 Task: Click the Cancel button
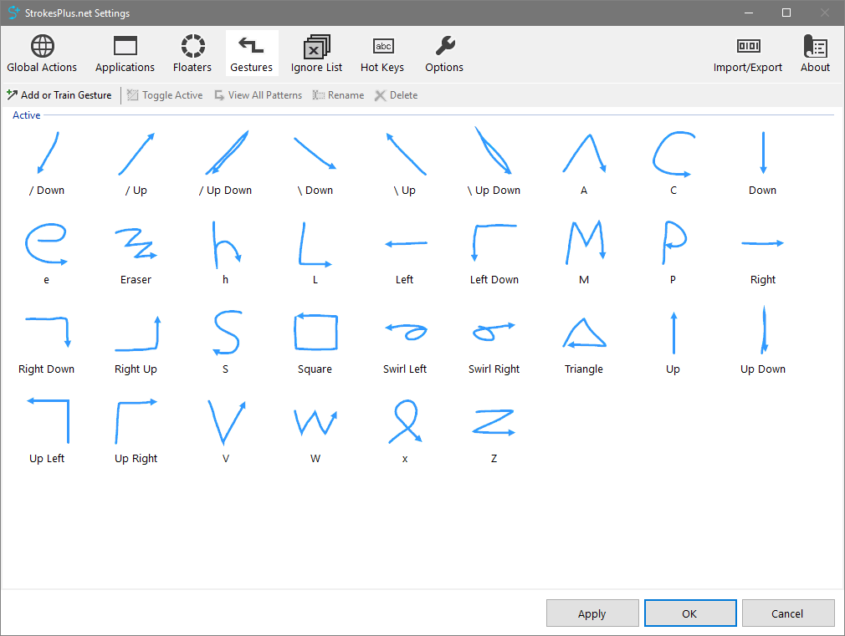[x=788, y=613]
